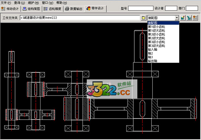
Task: Click the red gear icon at far right
Action: tap(195, 17)
